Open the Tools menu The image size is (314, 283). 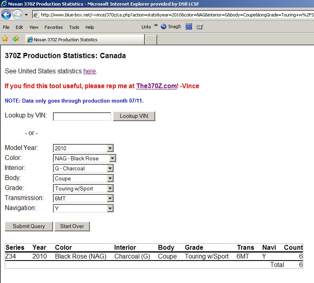74,27
